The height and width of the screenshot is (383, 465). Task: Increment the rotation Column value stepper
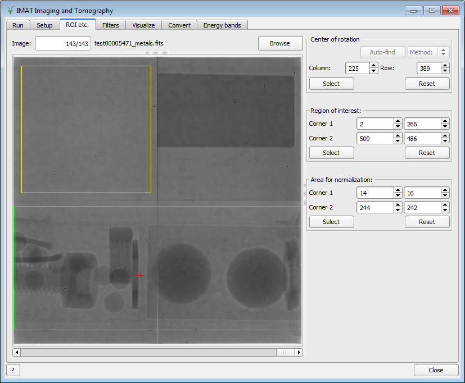pos(373,65)
